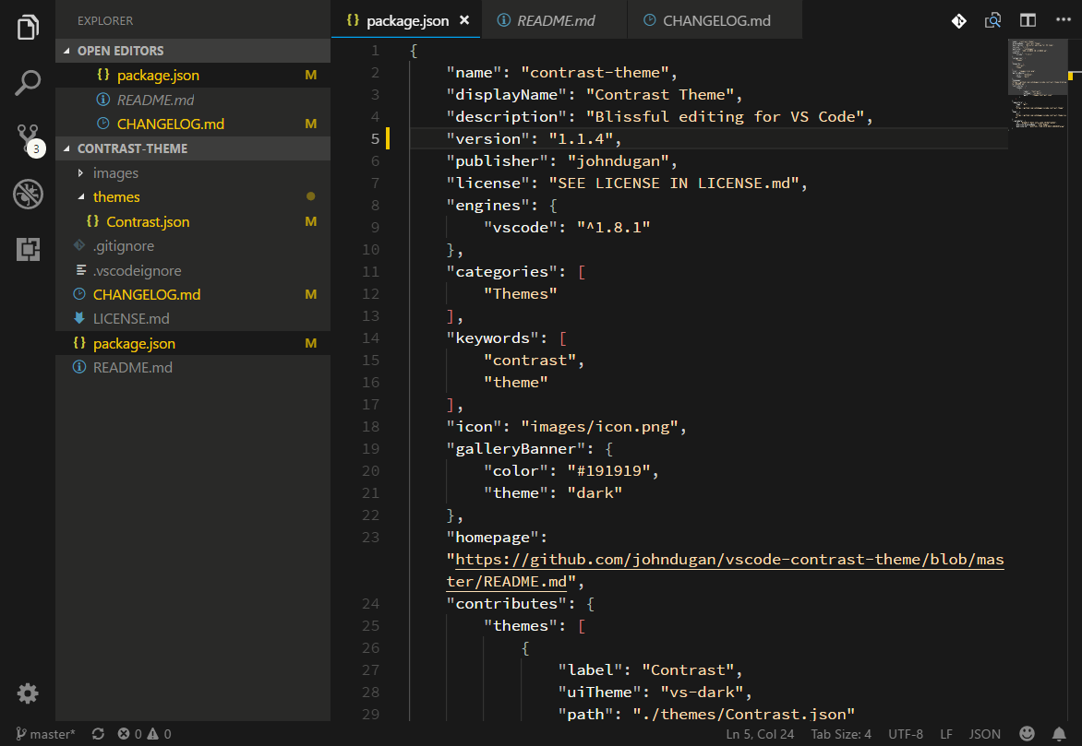
Task: Open README.md in the CONTRAST-THEME tree
Action: [x=193, y=368]
